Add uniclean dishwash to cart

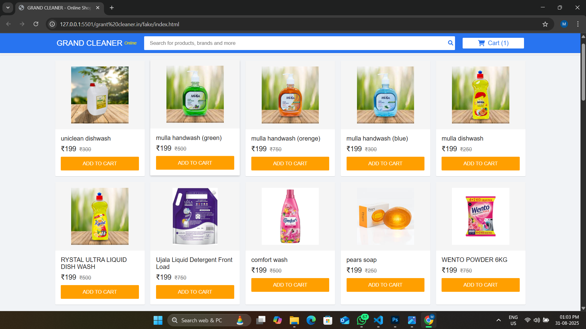(x=100, y=163)
